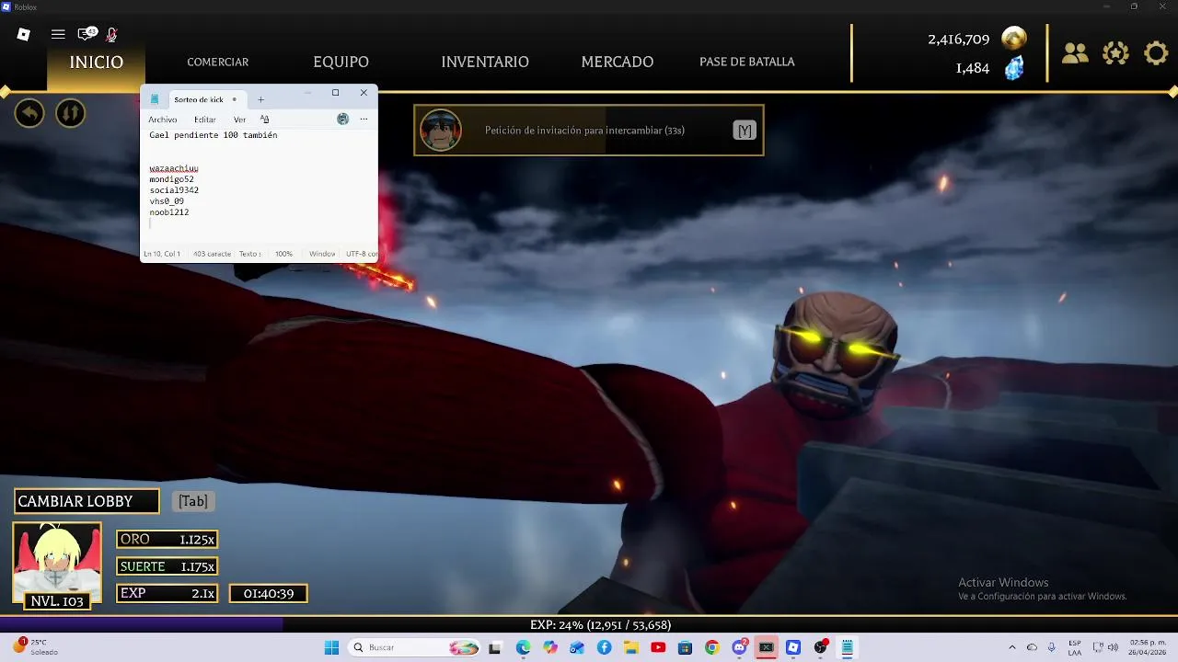Click the EXP 24% progress bar
The image size is (1178, 662).
pyautogui.click(x=589, y=624)
